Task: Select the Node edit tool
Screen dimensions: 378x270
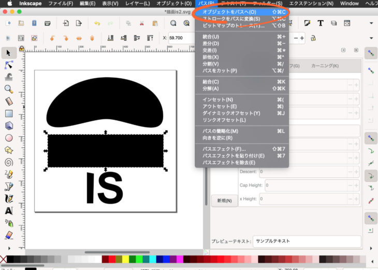Action: click(x=9, y=64)
